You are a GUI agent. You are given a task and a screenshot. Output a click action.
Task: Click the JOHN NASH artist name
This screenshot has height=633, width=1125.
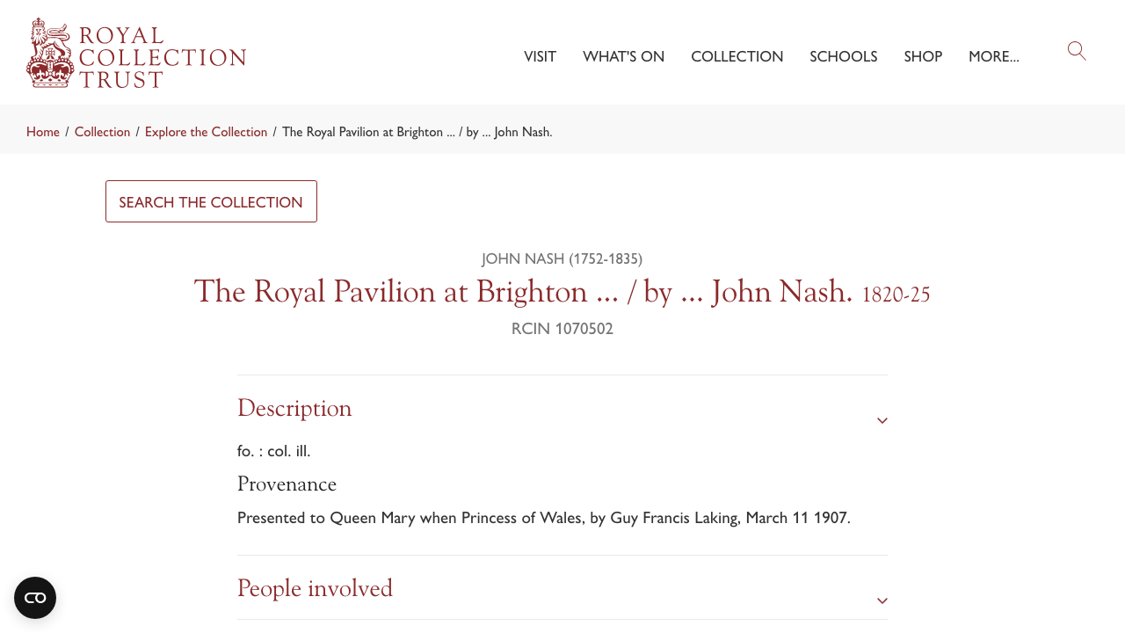pos(562,257)
